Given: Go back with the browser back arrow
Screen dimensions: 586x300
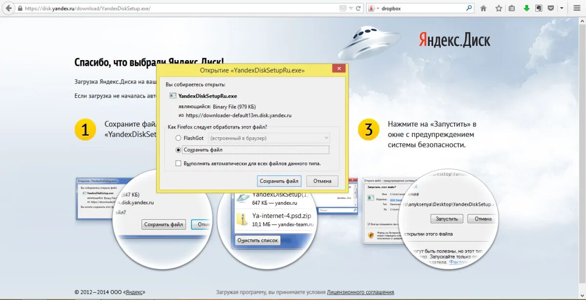Looking at the screenshot, I should [8, 8].
